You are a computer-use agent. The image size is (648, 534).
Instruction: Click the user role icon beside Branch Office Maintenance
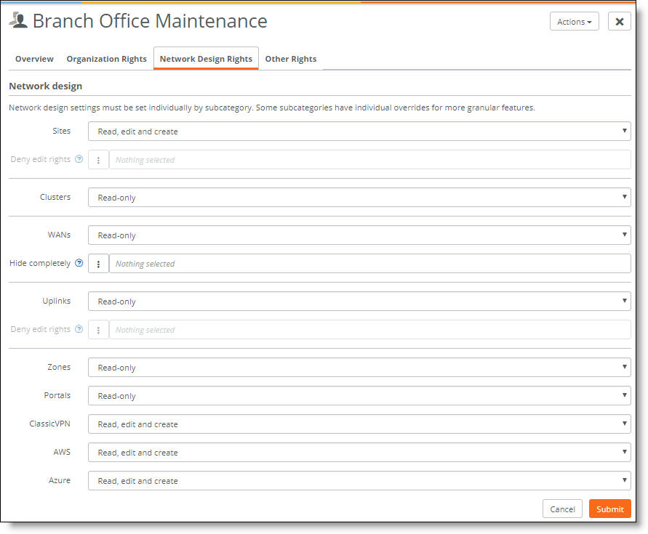pyautogui.click(x=18, y=20)
